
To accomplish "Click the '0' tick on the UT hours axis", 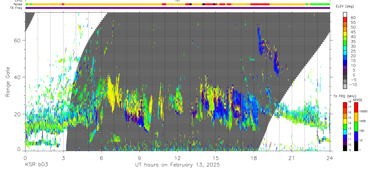I will click(25, 158).
